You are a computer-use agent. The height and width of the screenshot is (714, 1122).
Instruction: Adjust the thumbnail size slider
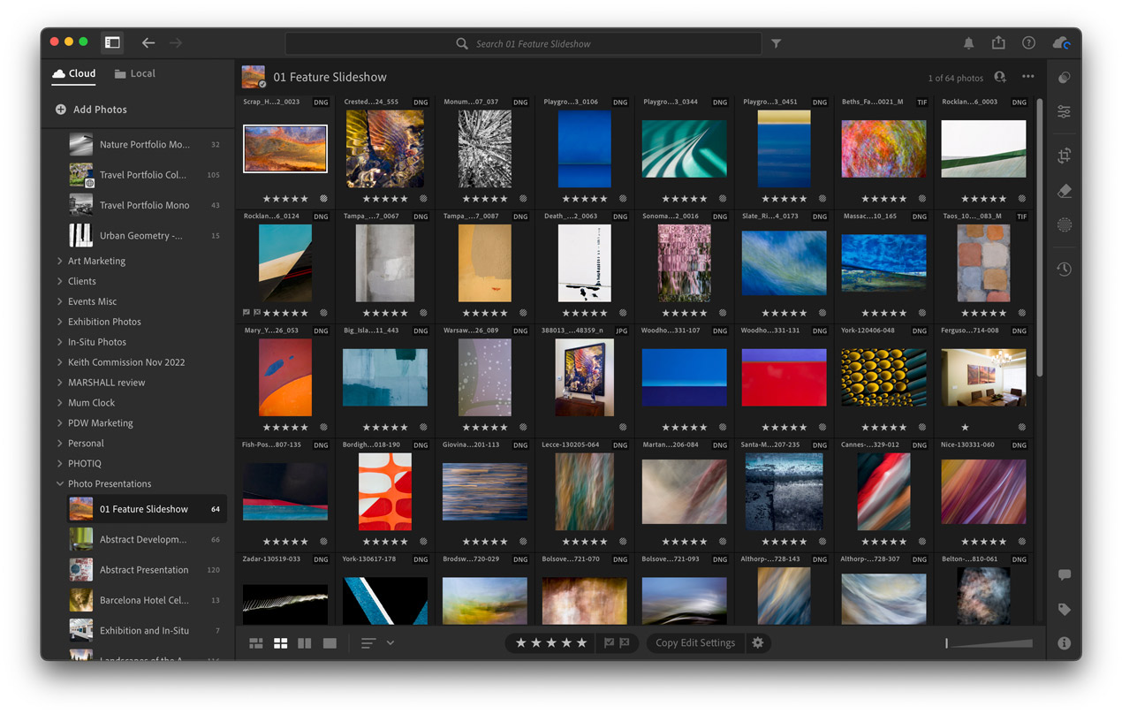tap(989, 643)
